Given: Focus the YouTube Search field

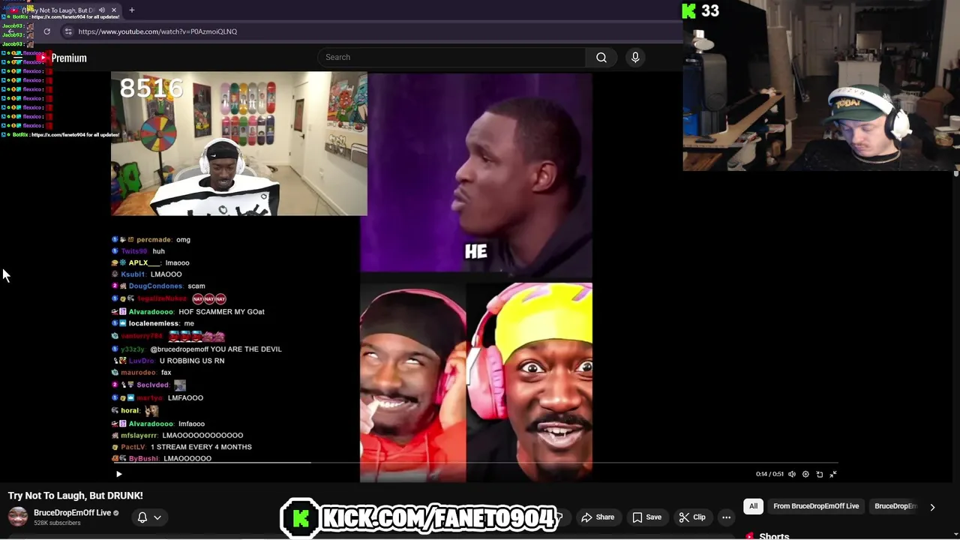Looking at the screenshot, I should tap(451, 57).
